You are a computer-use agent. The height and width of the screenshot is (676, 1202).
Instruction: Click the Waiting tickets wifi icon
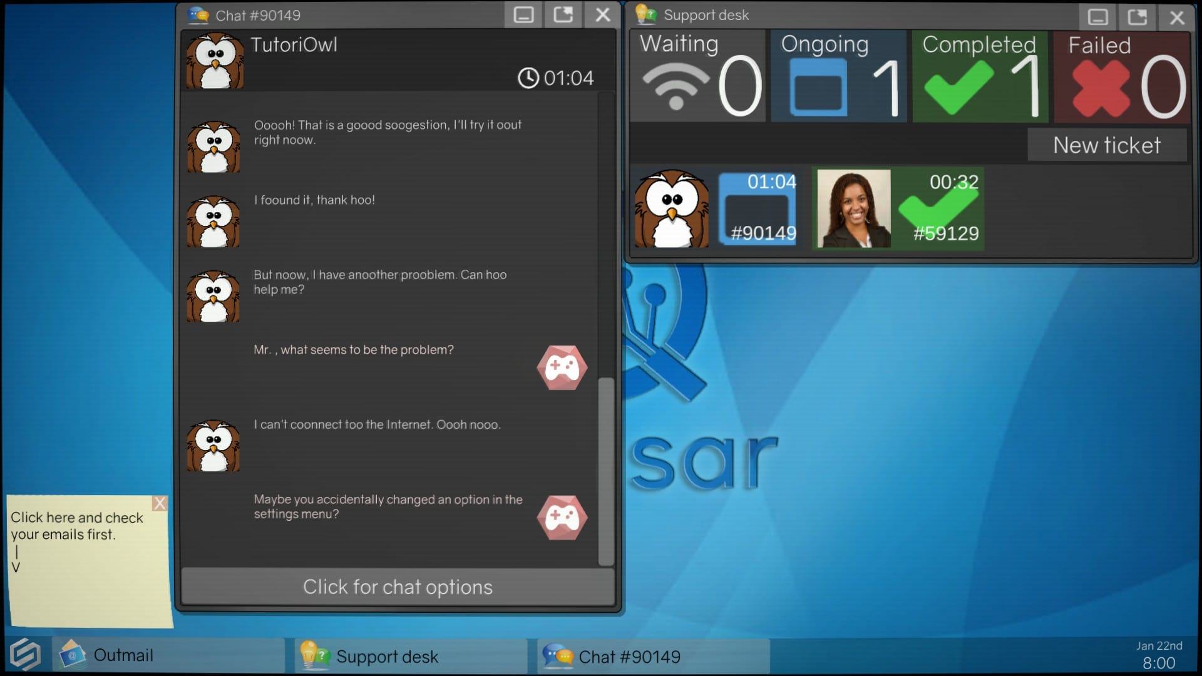(x=676, y=86)
